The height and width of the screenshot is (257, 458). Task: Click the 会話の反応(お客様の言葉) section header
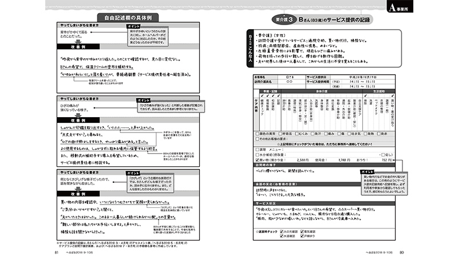tap(307, 184)
